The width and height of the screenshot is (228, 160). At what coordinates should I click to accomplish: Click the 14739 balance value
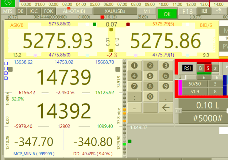click(64, 77)
